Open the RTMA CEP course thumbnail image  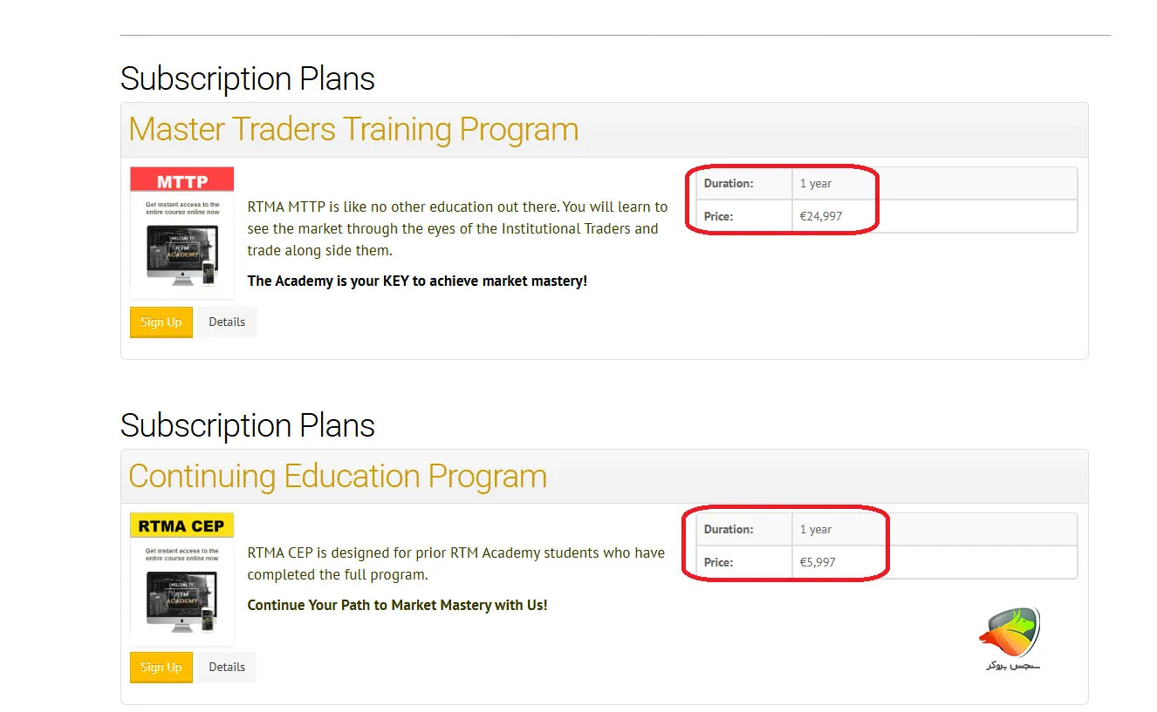pos(181,578)
